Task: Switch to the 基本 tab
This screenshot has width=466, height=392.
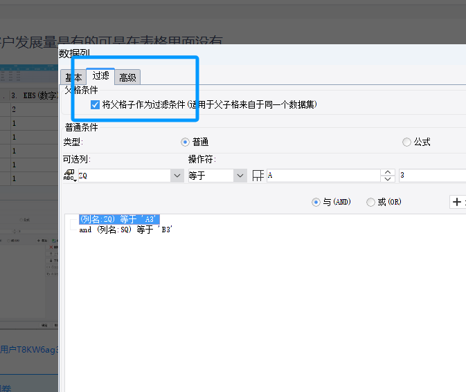Action: pyautogui.click(x=73, y=77)
